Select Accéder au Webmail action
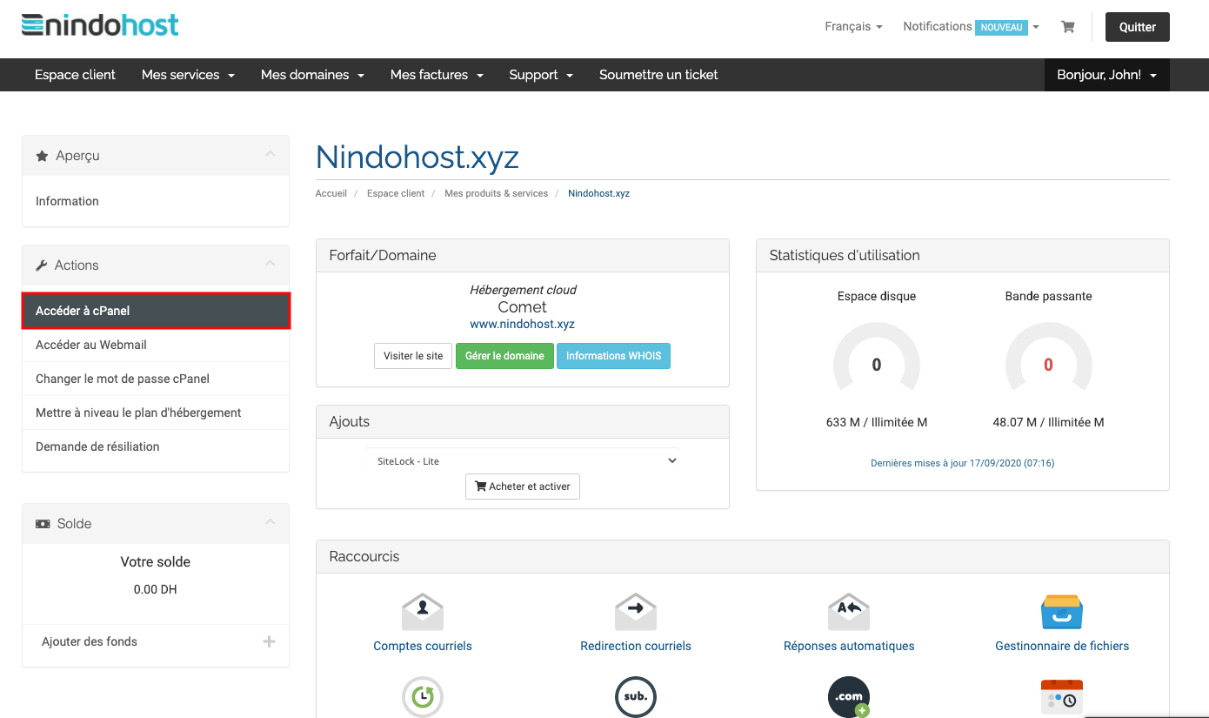The height and width of the screenshot is (718, 1209). coord(156,345)
